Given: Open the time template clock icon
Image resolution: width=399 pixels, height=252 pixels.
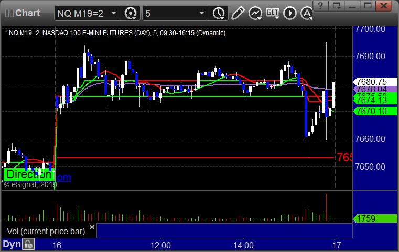Looking at the screenshot, I should pos(219,13).
